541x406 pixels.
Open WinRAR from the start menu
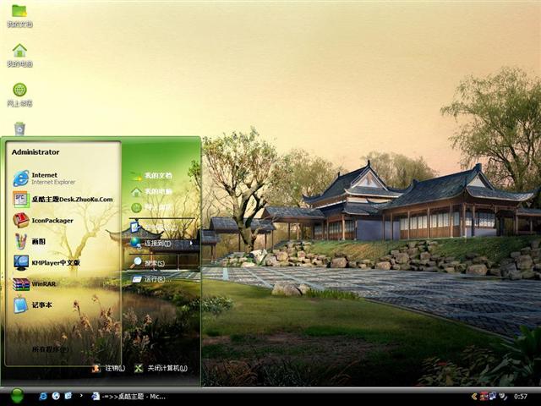[x=35, y=284]
